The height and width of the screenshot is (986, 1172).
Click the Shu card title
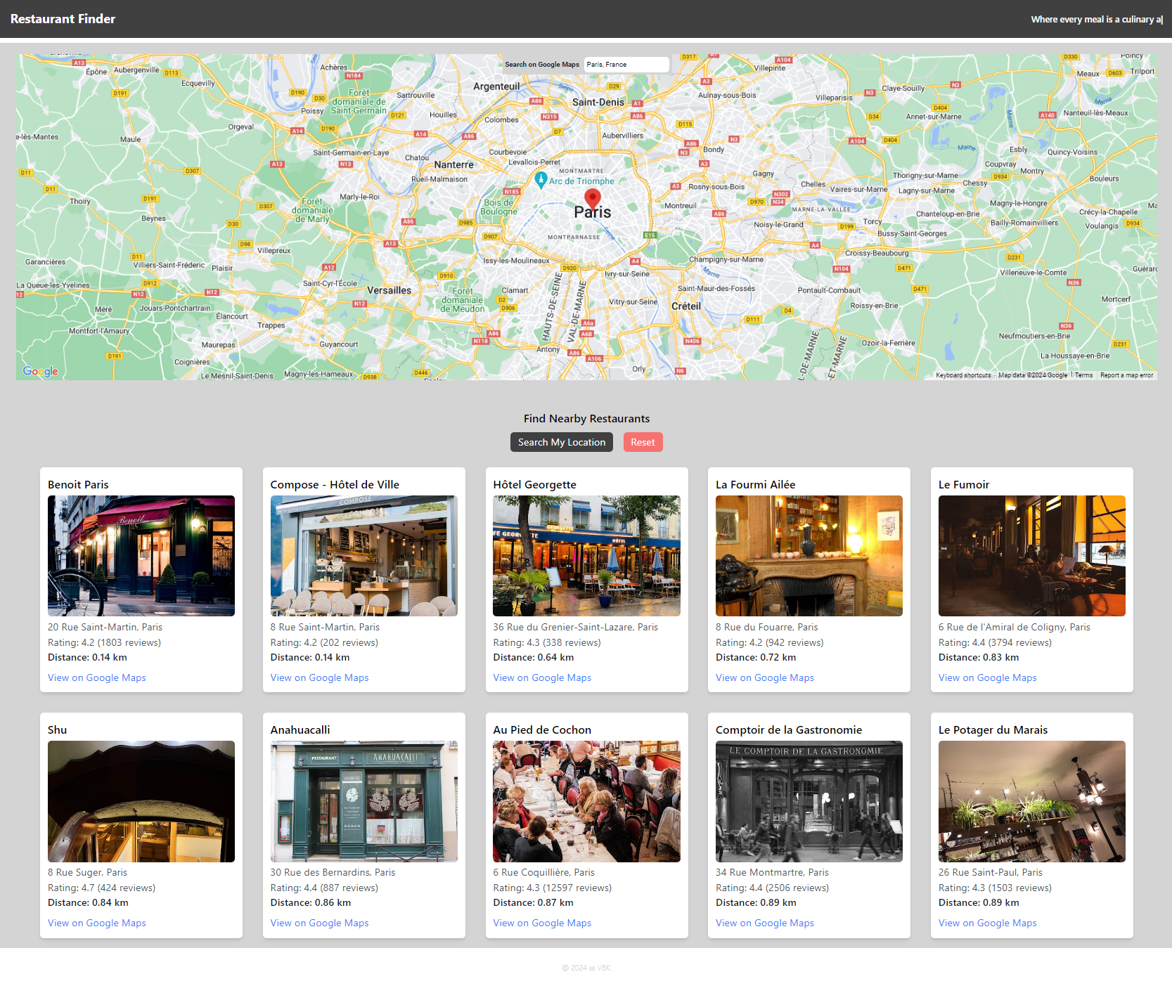[58, 729]
